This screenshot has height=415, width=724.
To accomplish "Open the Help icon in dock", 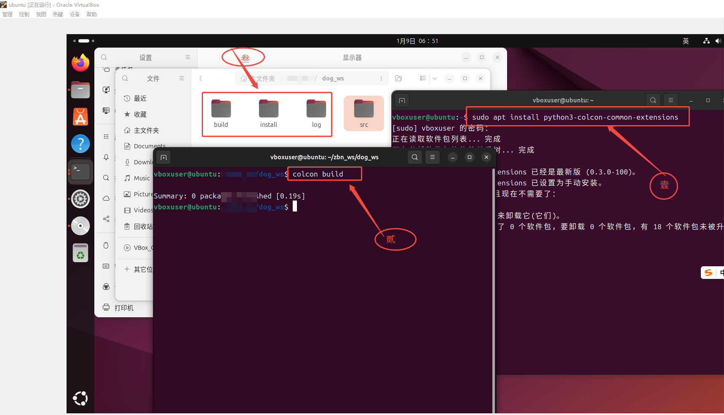I will (x=80, y=144).
